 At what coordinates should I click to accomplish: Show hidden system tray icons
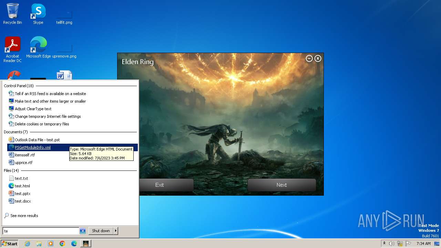384,244
